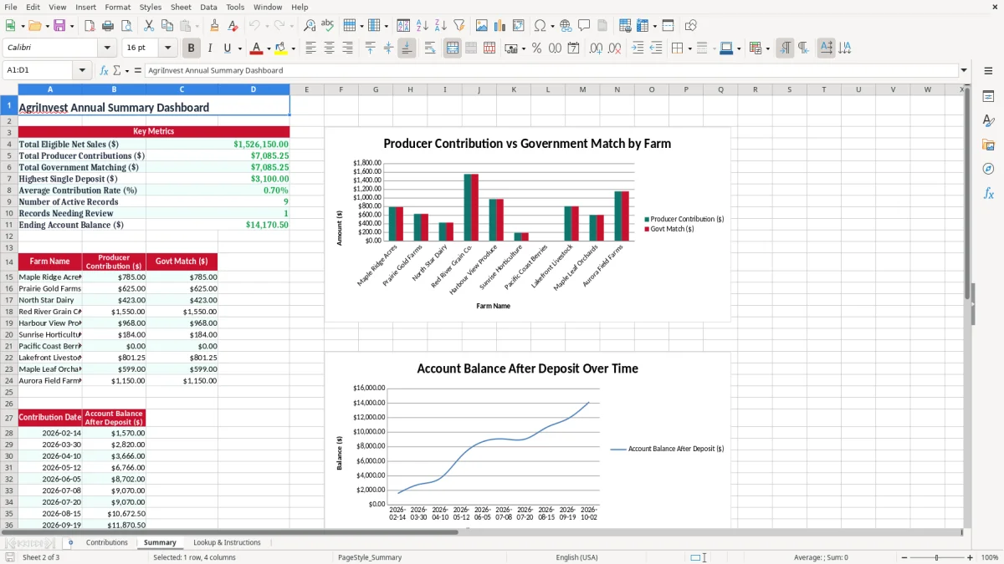This screenshot has height=564, width=1004.
Task: Click the Insert Comment icon
Action: tap(584, 26)
